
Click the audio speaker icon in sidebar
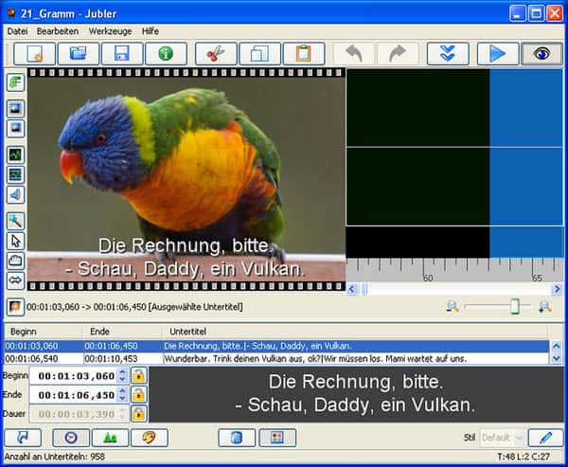tap(16, 195)
